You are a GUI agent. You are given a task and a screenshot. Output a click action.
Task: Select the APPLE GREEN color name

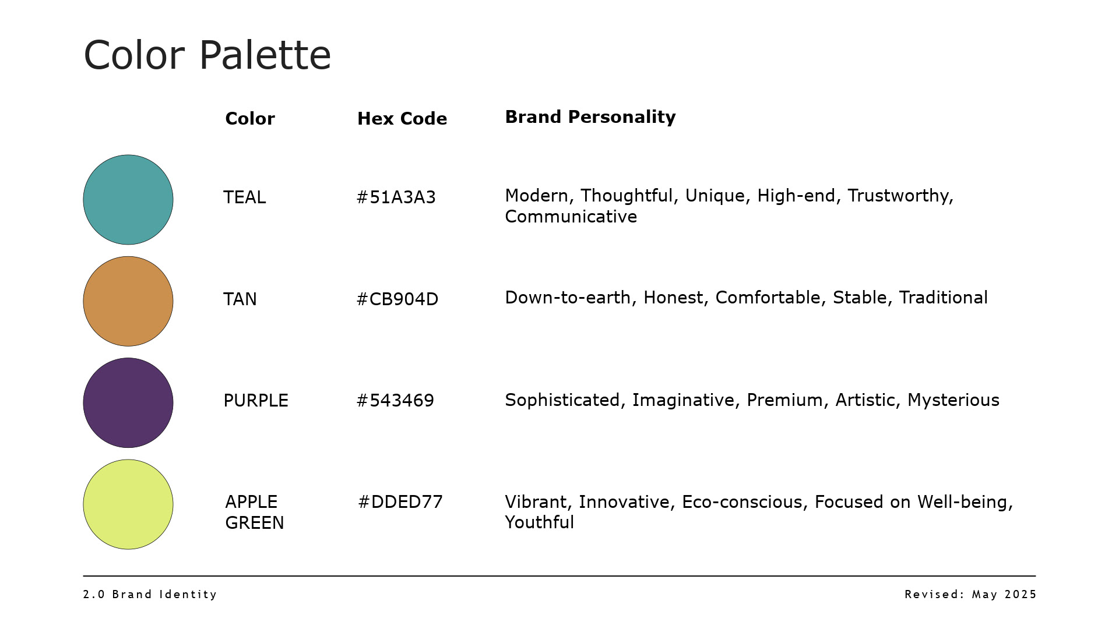tap(254, 512)
